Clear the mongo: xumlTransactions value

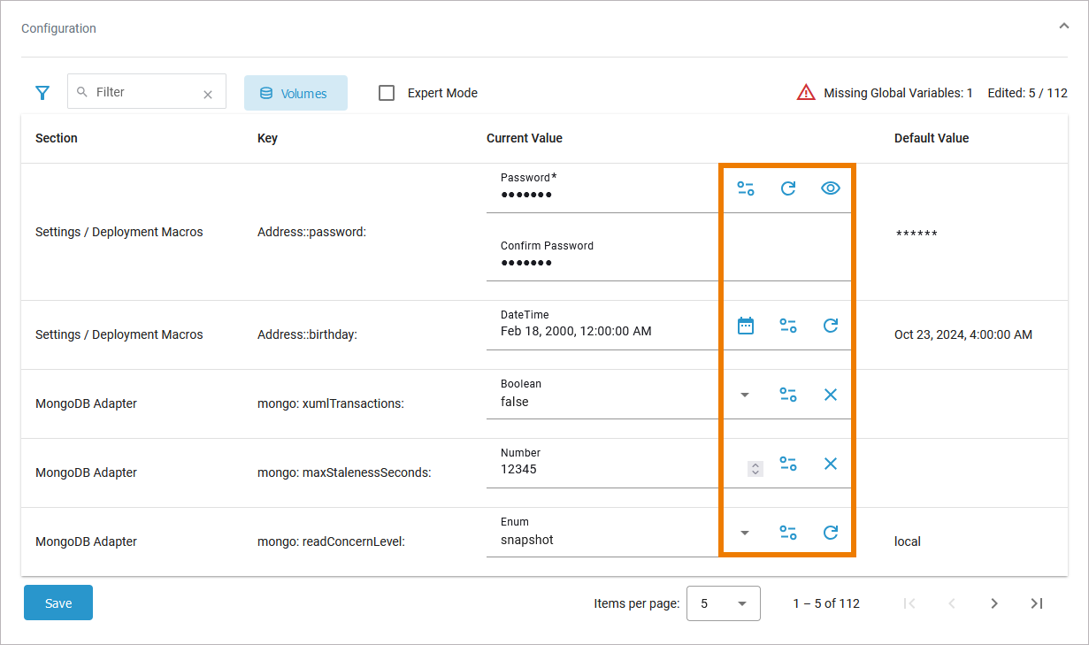point(830,395)
